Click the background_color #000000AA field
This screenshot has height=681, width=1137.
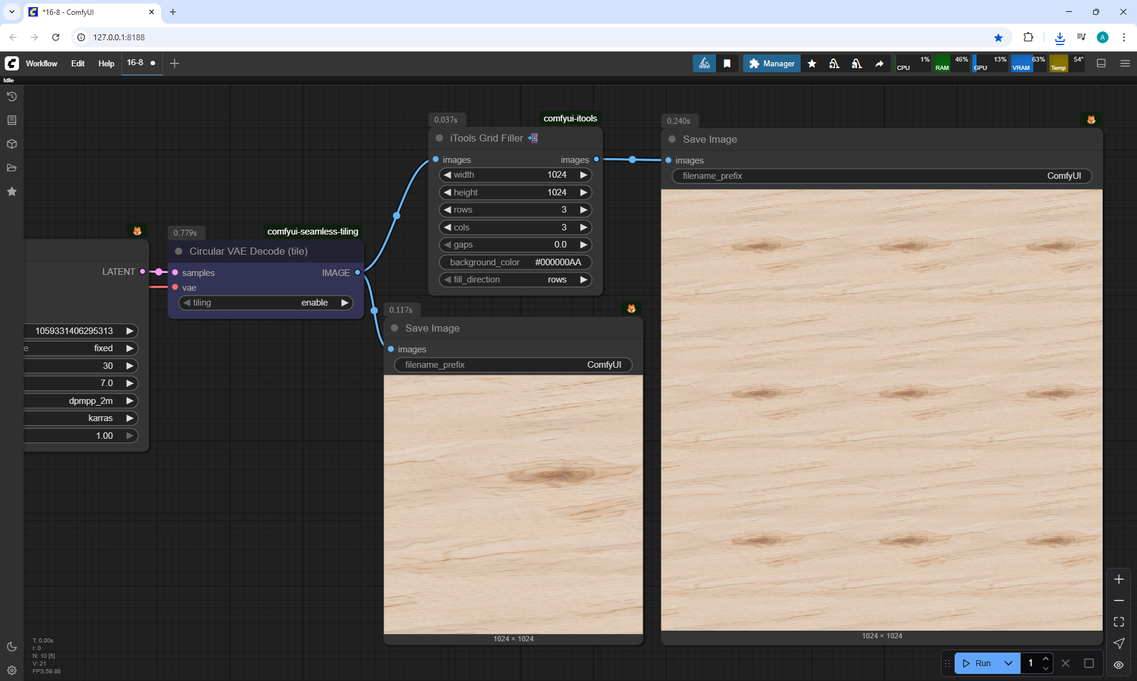point(515,262)
